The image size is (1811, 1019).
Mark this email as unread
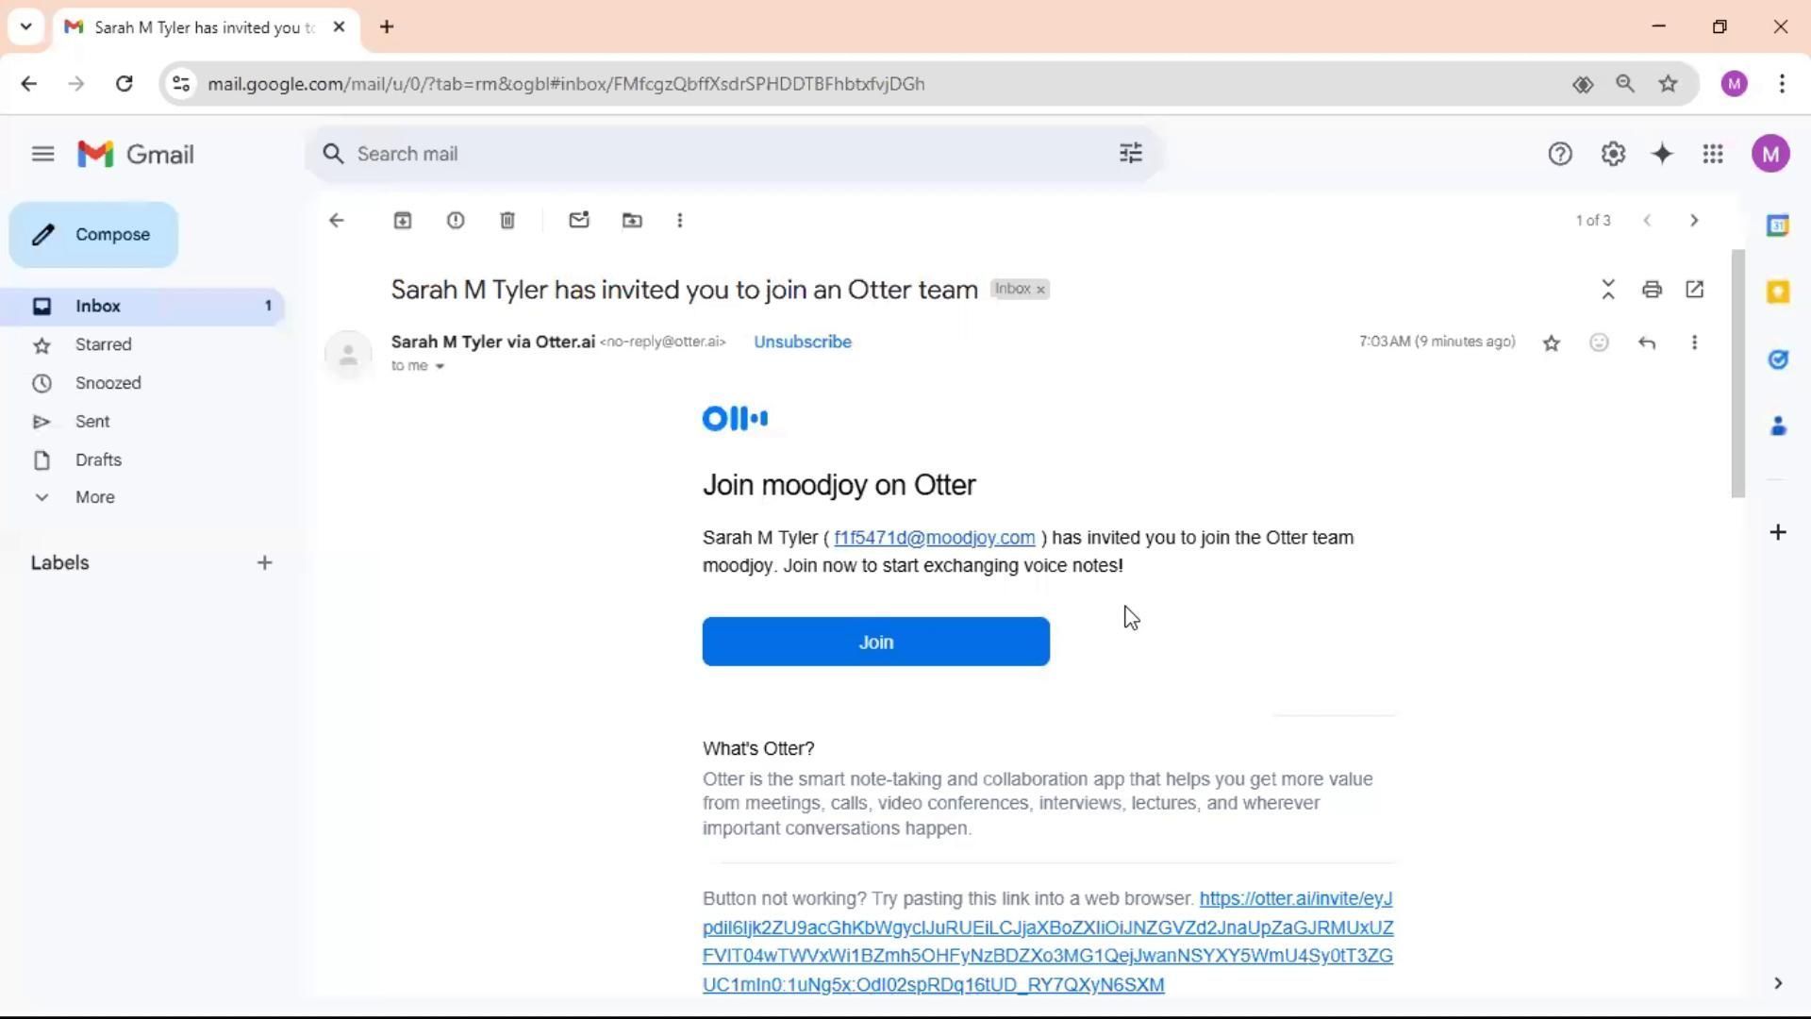pos(579,221)
